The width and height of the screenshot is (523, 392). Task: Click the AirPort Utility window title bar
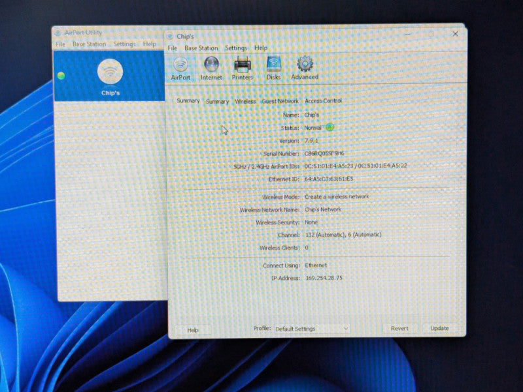coord(109,33)
